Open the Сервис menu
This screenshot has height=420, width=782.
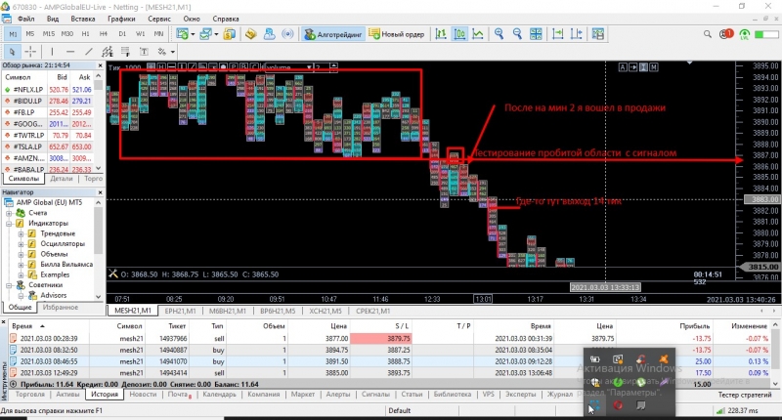(159, 19)
